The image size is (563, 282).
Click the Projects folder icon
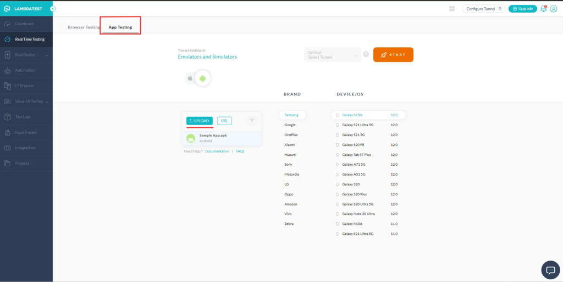click(x=7, y=163)
